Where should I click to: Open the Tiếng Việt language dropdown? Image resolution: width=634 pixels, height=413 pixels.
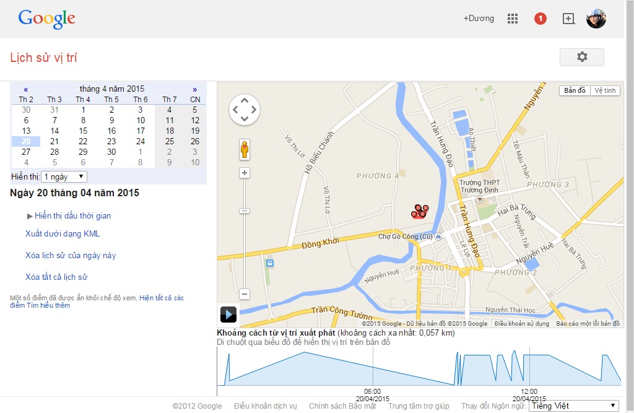coord(573,406)
